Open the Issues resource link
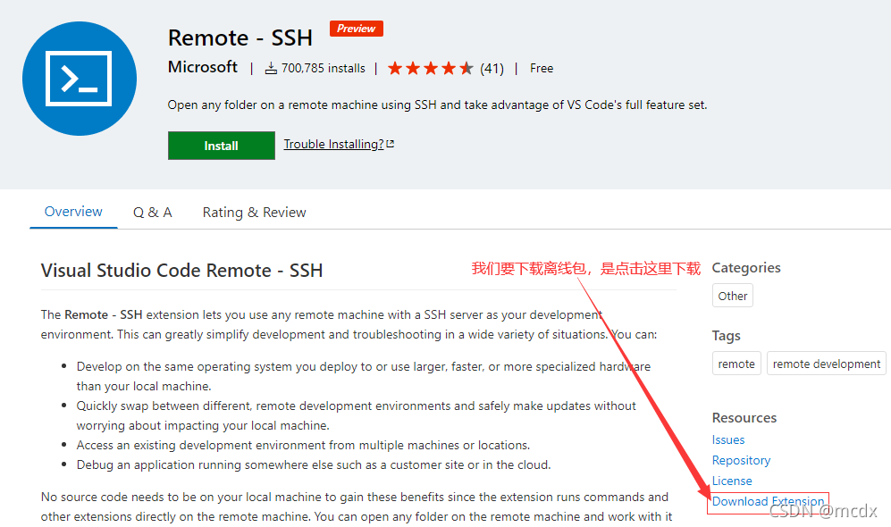 pyautogui.click(x=728, y=439)
